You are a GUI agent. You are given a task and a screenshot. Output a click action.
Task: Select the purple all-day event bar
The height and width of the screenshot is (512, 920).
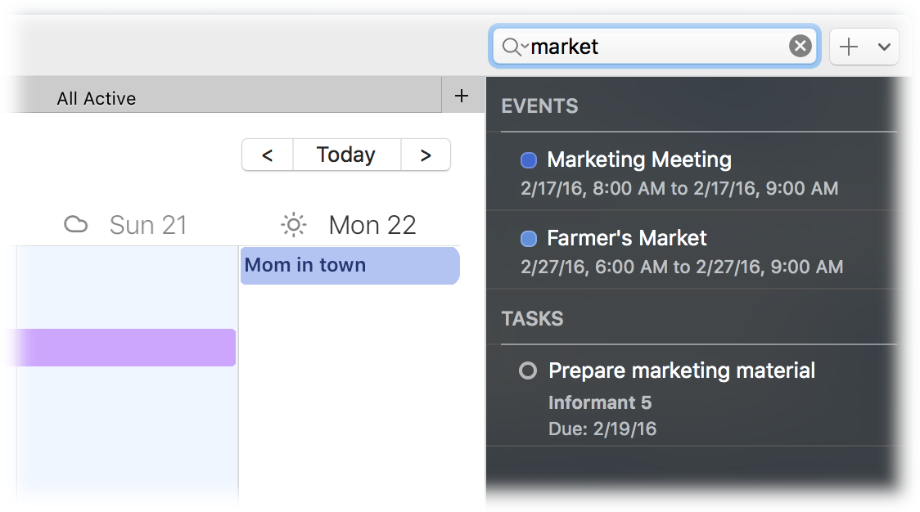[x=123, y=348]
